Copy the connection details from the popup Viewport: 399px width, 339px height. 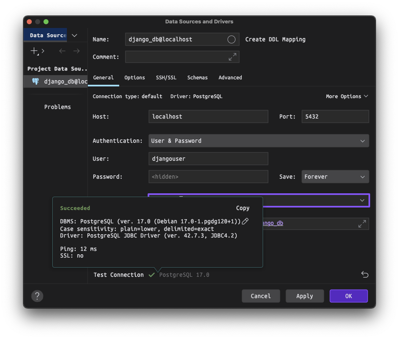(x=243, y=207)
